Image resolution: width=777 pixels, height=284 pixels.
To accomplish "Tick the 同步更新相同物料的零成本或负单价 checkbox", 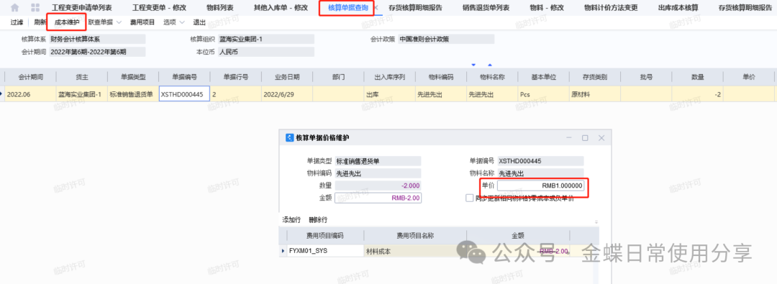I will tap(469, 198).
